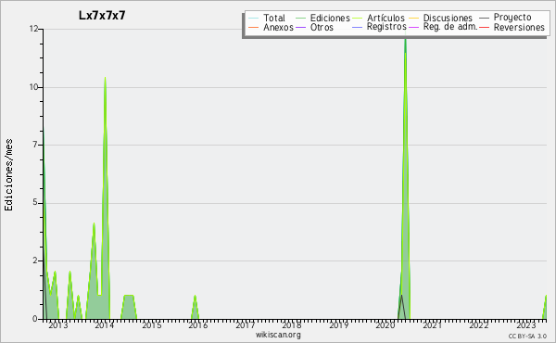Viewport: 556px width, 343px height.
Task: Click the 2018 x-axis label
Action: (x=292, y=325)
